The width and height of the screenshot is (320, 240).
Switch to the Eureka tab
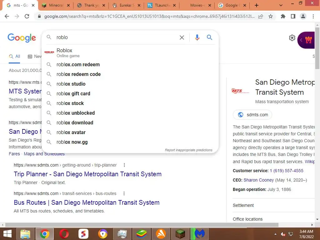[x=127, y=5]
